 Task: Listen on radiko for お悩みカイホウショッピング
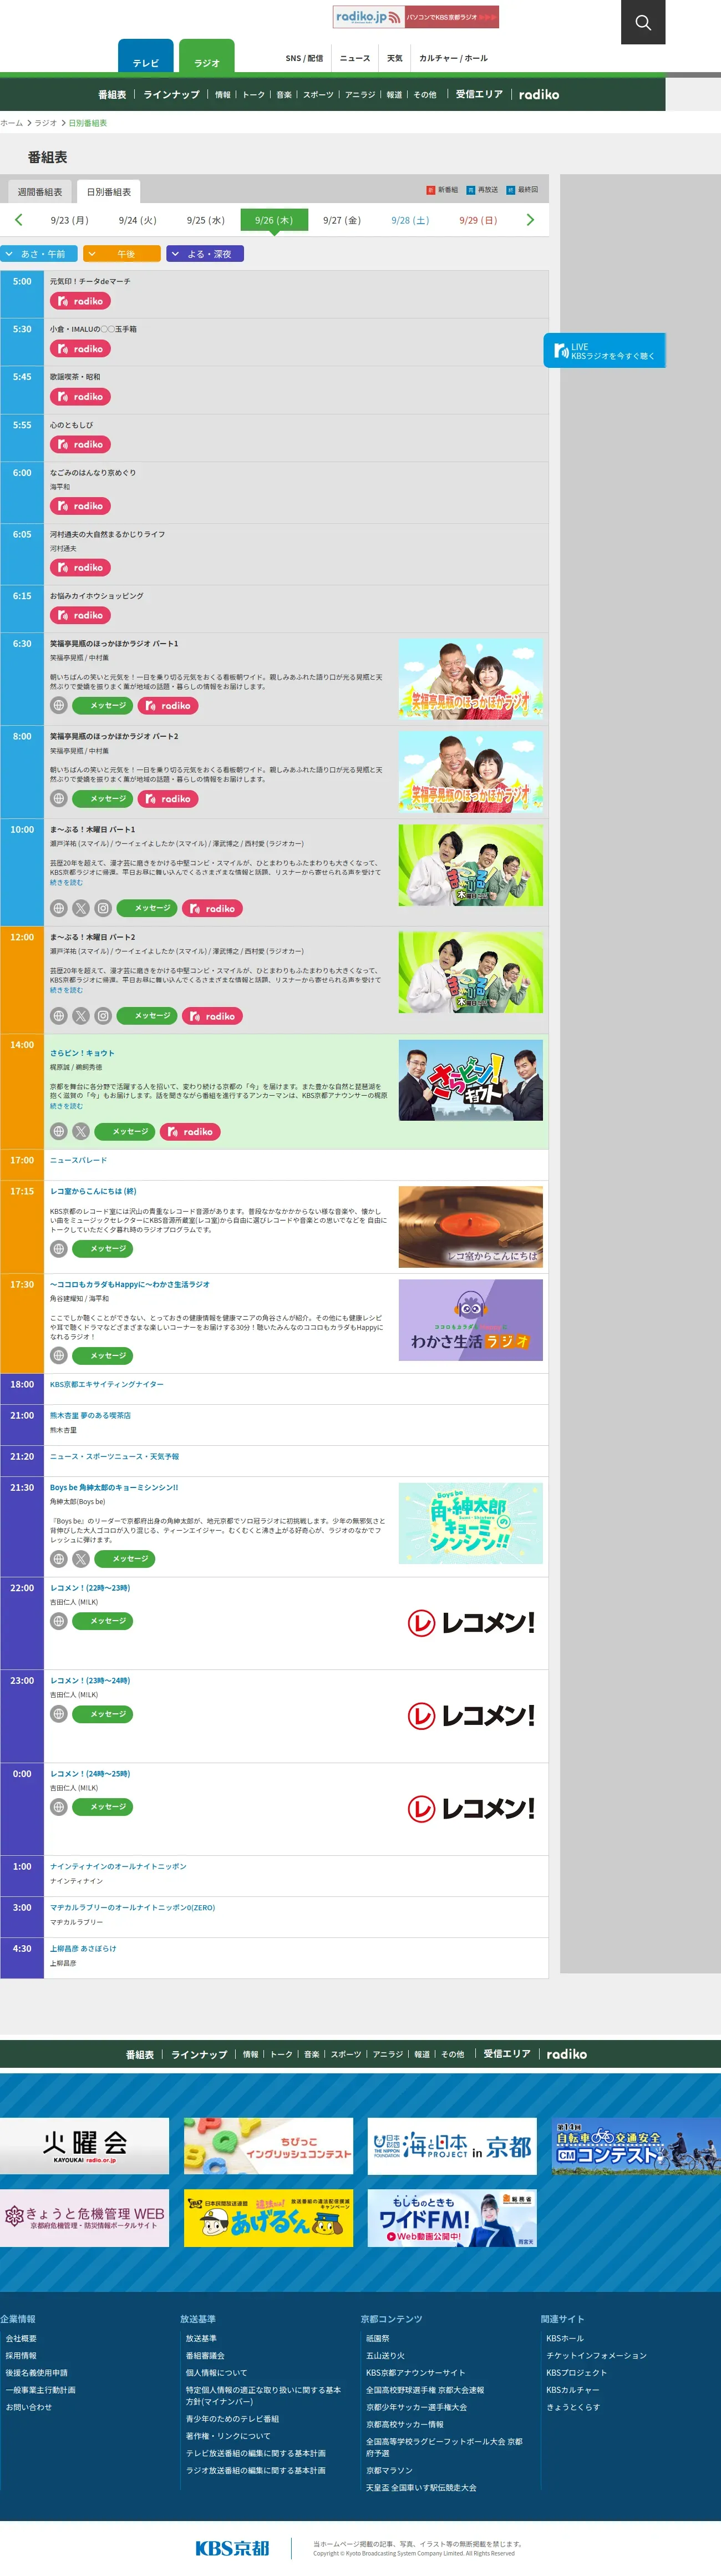point(80,615)
